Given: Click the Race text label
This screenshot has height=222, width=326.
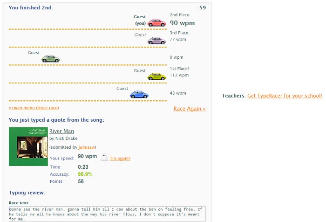Looking at the screenshot, I should pos(19,203).
